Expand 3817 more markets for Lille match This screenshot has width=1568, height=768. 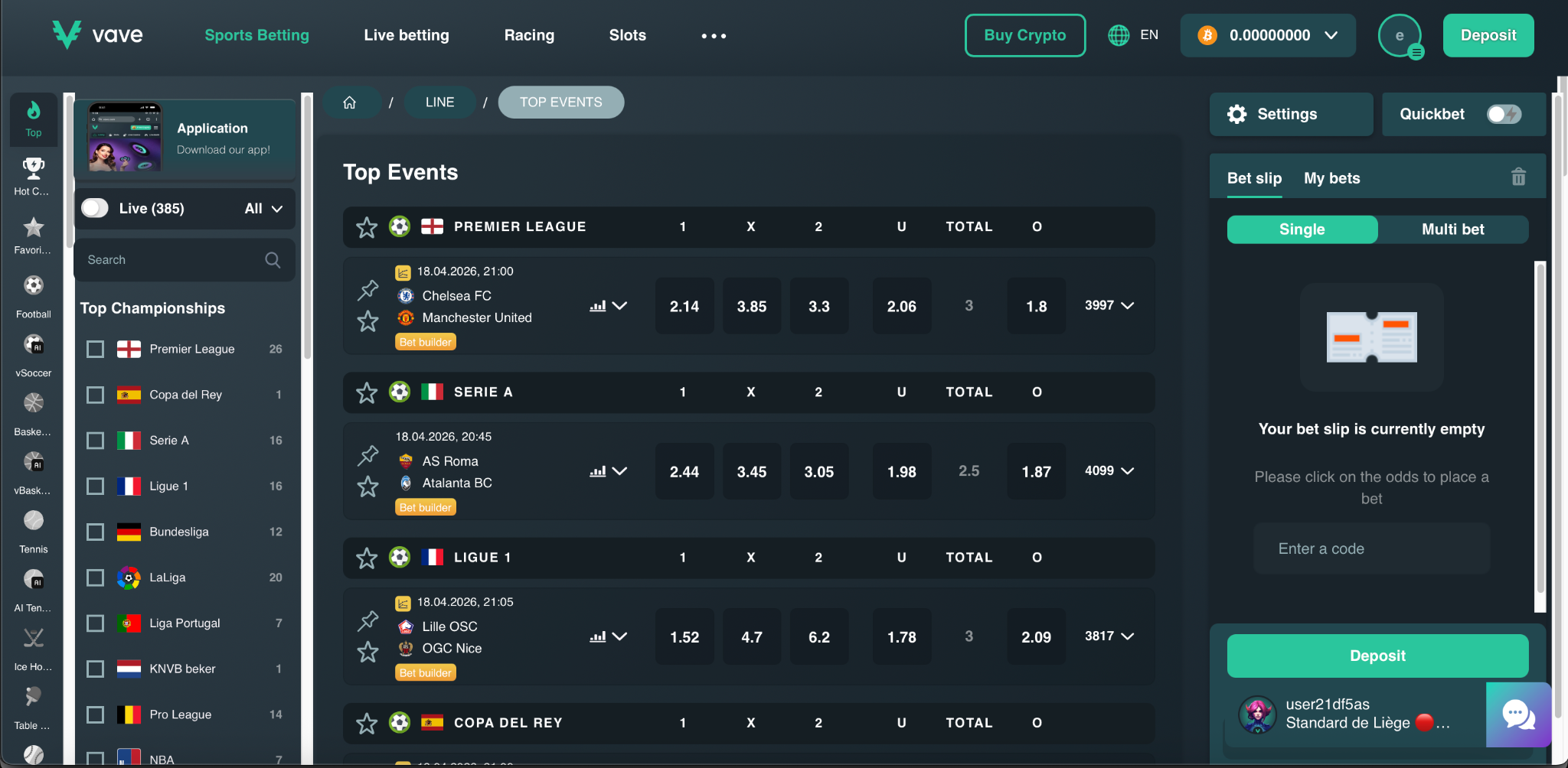[x=1109, y=636]
